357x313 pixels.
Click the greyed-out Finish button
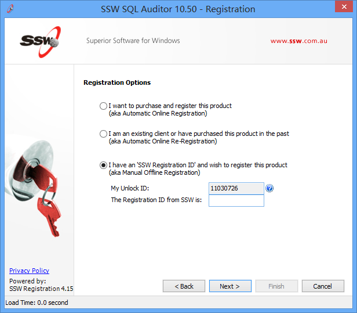(276, 286)
